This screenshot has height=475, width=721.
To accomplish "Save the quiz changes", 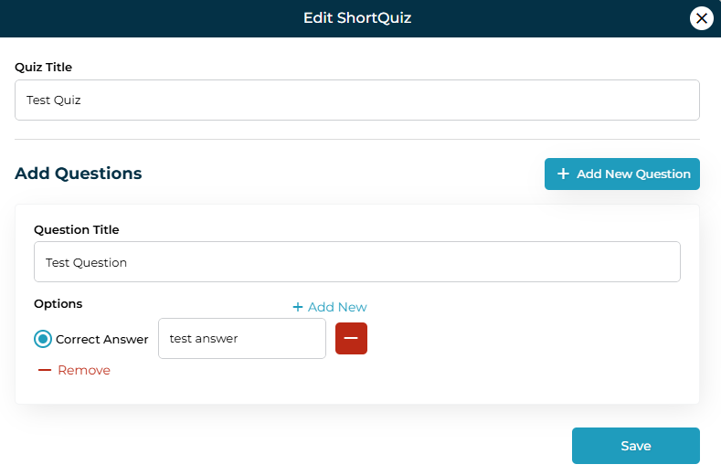I will point(635,446).
